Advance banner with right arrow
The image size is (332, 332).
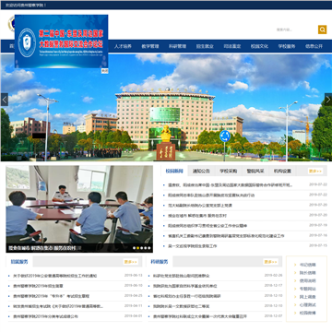tap(328, 100)
